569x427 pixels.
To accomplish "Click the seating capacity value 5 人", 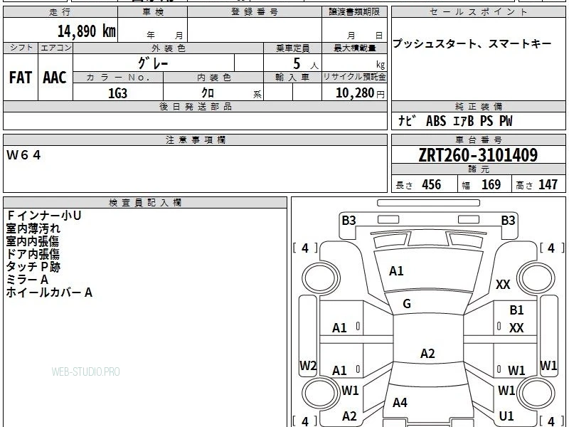I will (x=306, y=64).
